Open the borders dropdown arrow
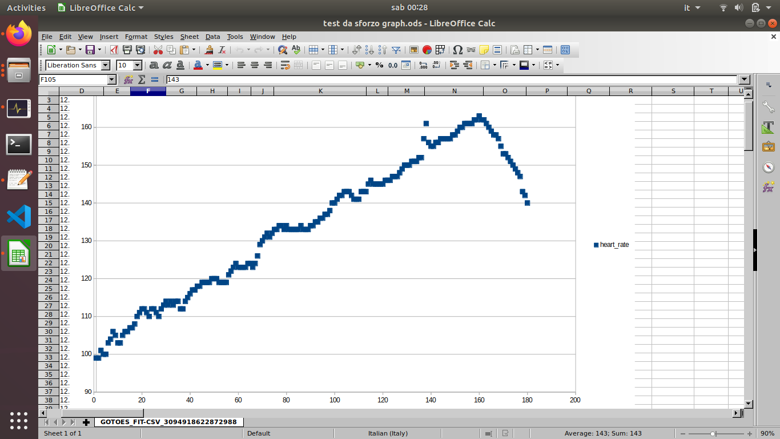 494,65
